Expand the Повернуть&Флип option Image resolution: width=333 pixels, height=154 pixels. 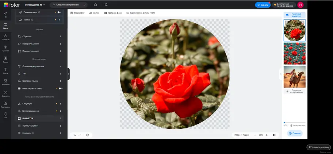point(39,44)
